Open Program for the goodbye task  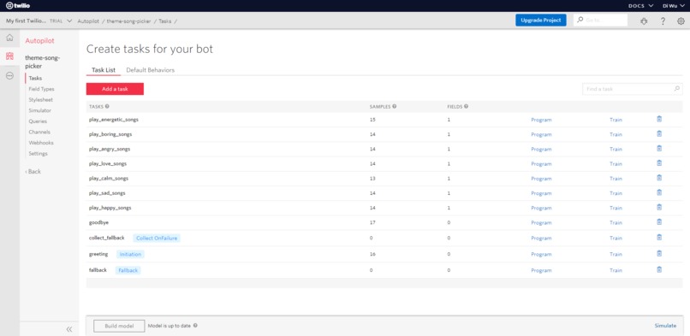[541, 222]
